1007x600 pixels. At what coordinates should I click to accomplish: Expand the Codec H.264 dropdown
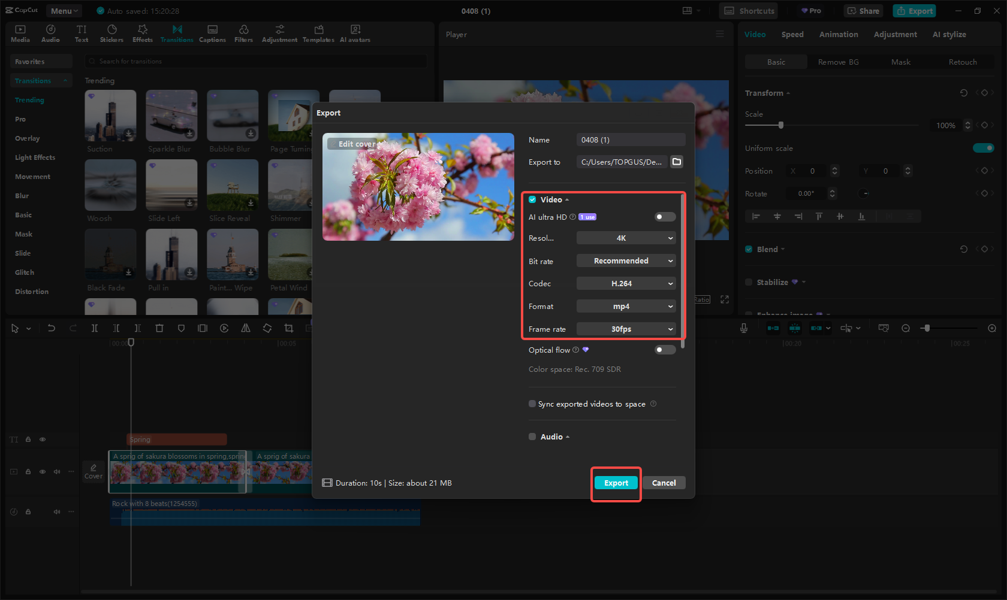[x=626, y=284]
